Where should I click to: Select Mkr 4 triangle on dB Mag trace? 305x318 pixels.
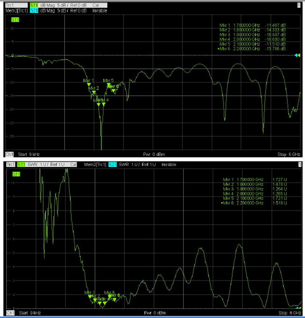[x=104, y=104]
